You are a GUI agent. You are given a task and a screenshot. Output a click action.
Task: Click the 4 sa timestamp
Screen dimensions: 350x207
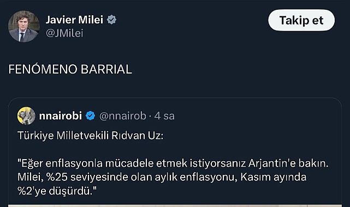pyautogui.click(x=164, y=116)
